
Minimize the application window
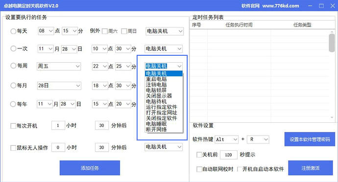[x=310, y=6]
